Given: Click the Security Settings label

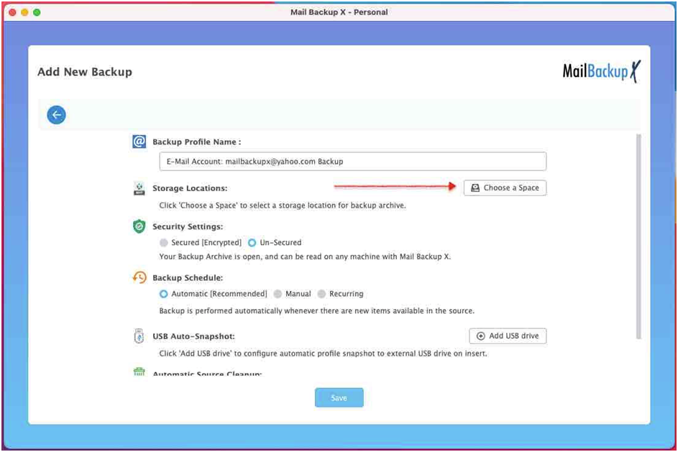Looking at the screenshot, I should (x=188, y=226).
